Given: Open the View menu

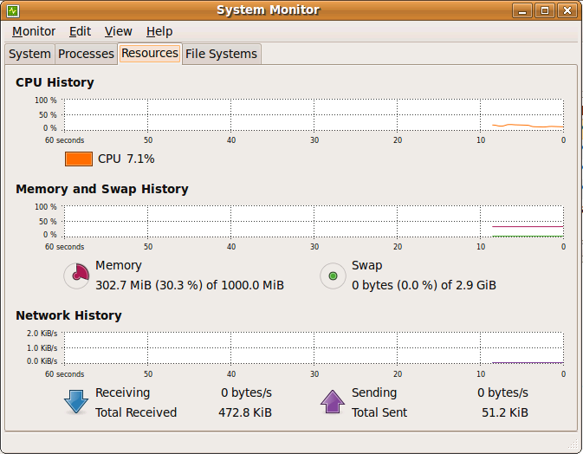Looking at the screenshot, I should (x=118, y=31).
